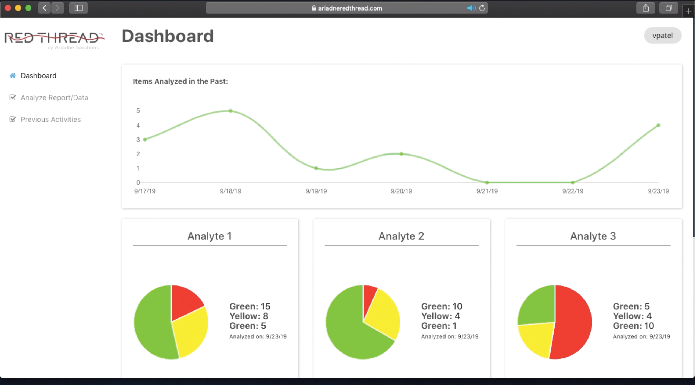695x385 pixels.
Task: Select the home icon beside Dashboard
Action: pyautogui.click(x=13, y=76)
